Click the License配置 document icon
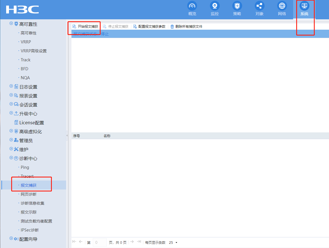 16,122
